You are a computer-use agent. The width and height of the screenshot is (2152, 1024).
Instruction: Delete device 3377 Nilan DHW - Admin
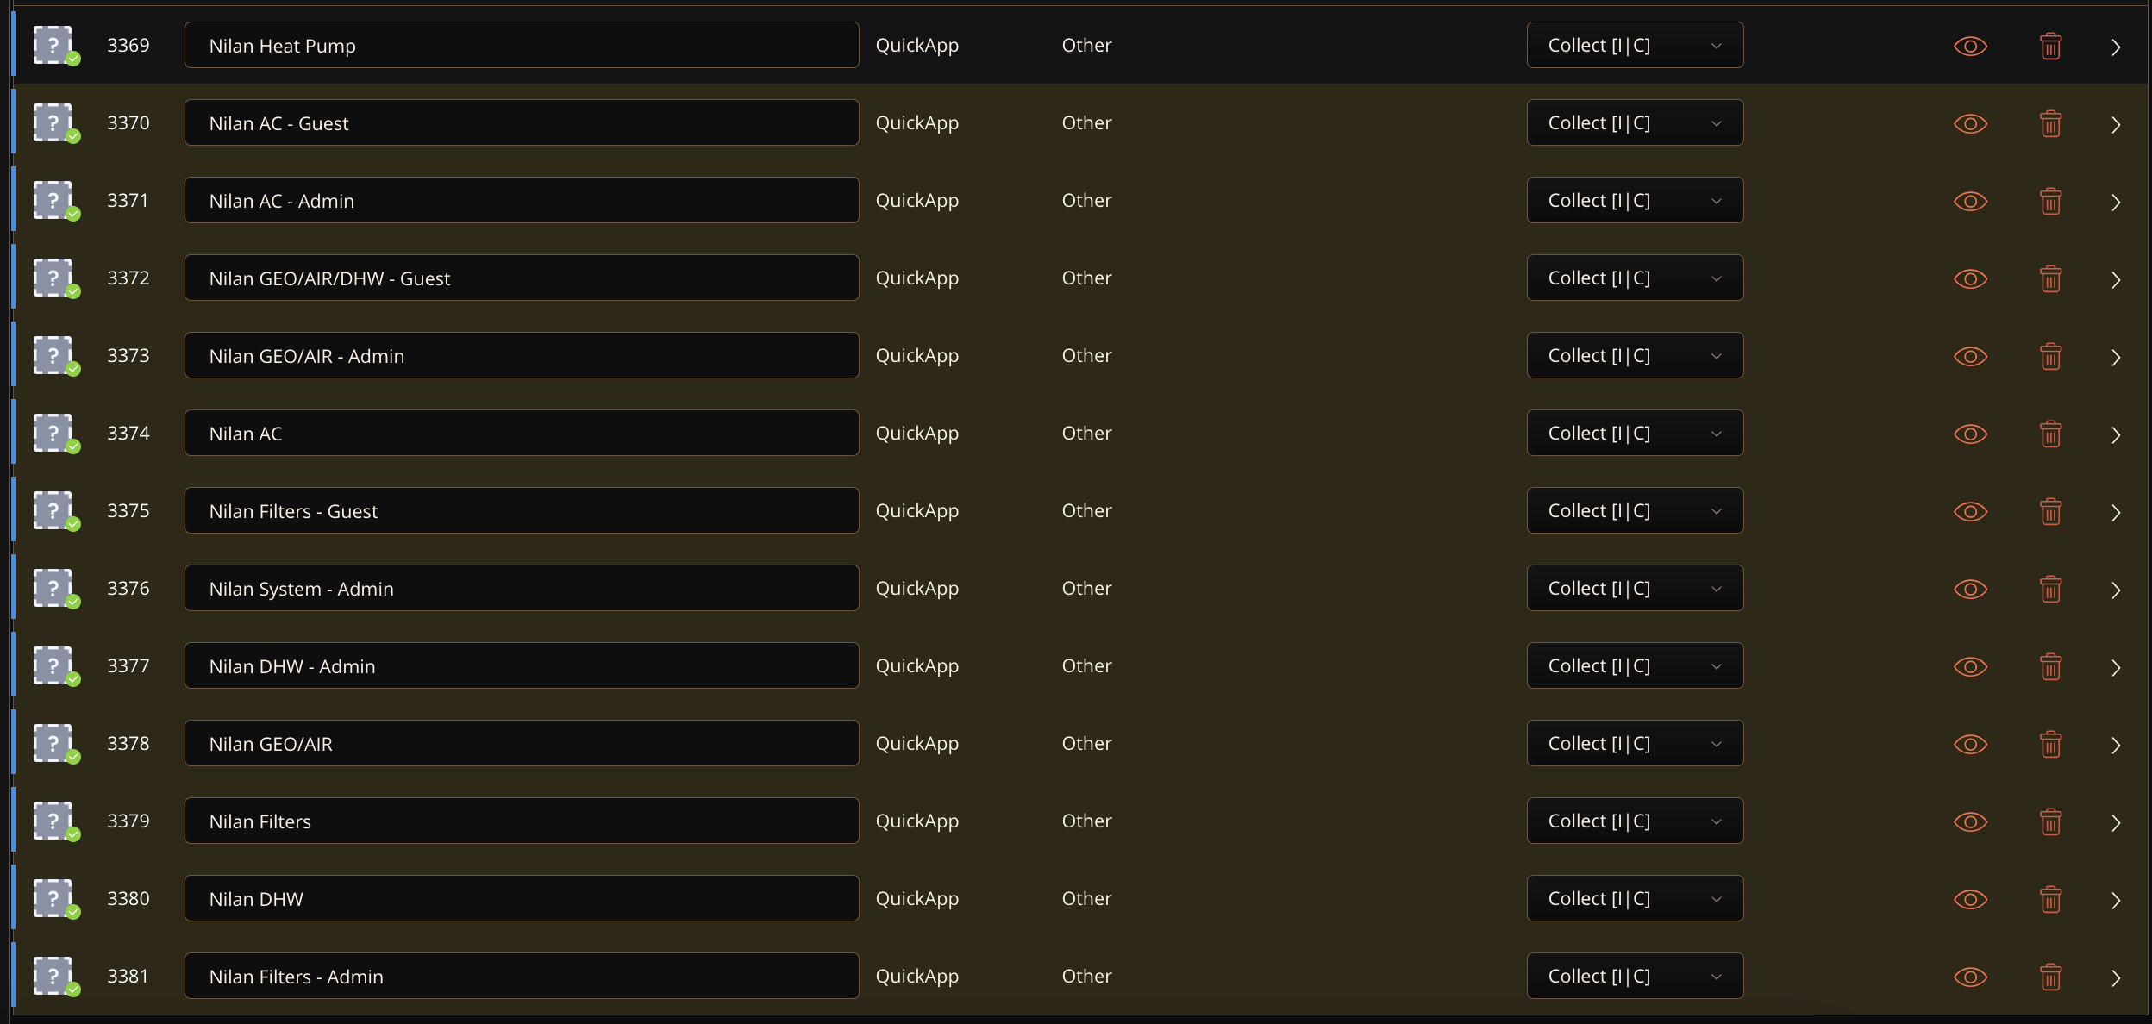pos(2050,666)
